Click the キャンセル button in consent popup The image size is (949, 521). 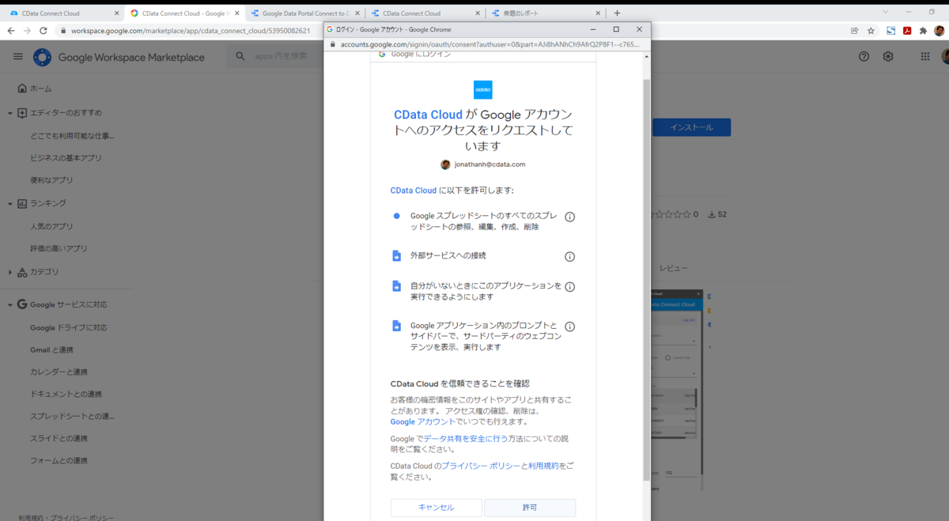click(436, 508)
